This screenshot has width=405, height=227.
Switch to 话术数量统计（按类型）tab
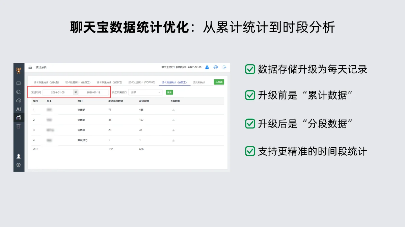pos(46,82)
